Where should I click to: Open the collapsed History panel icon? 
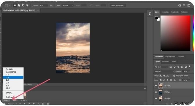click(150, 14)
